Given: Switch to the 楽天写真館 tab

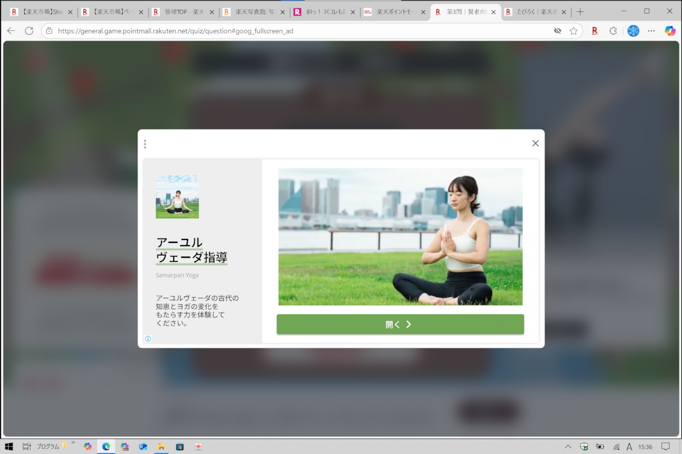Looking at the screenshot, I should 253,12.
